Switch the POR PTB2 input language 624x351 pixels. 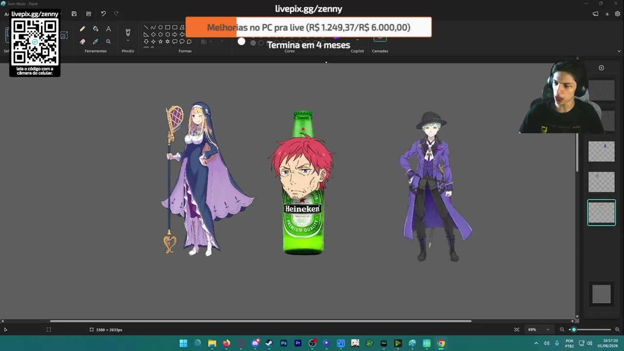click(x=569, y=343)
